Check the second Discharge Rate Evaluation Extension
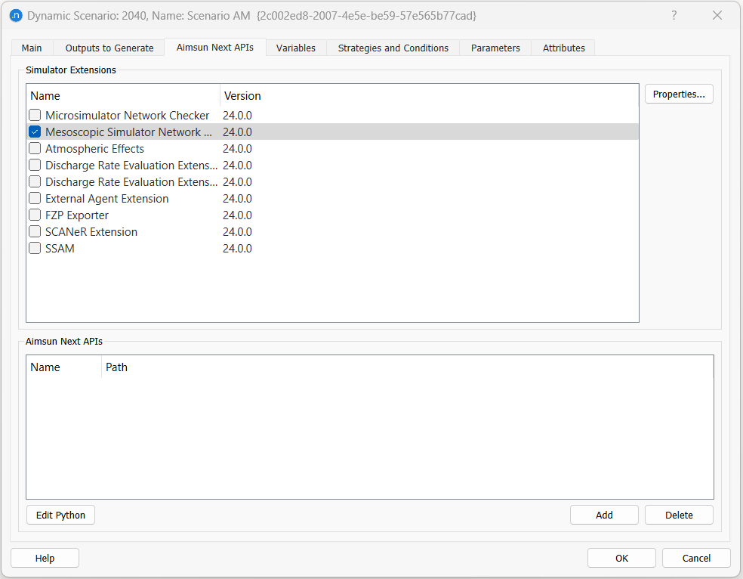Screen dimensions: 743x579 coord(34,181)
